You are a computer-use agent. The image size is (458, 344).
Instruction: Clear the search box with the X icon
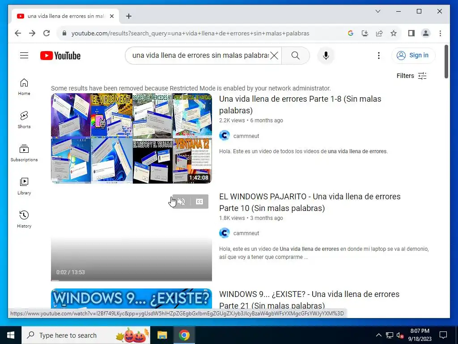pyautogui.click(x=274, y=55)
